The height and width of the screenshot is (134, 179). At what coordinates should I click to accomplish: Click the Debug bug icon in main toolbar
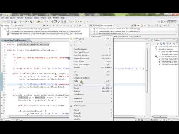pyautogui.click(x=21, y=22)
